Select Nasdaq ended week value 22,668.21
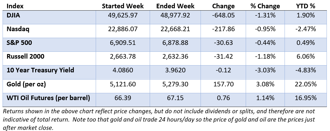Screen dimensions: 330x131 pyautogui.click(x=175, y=29)
